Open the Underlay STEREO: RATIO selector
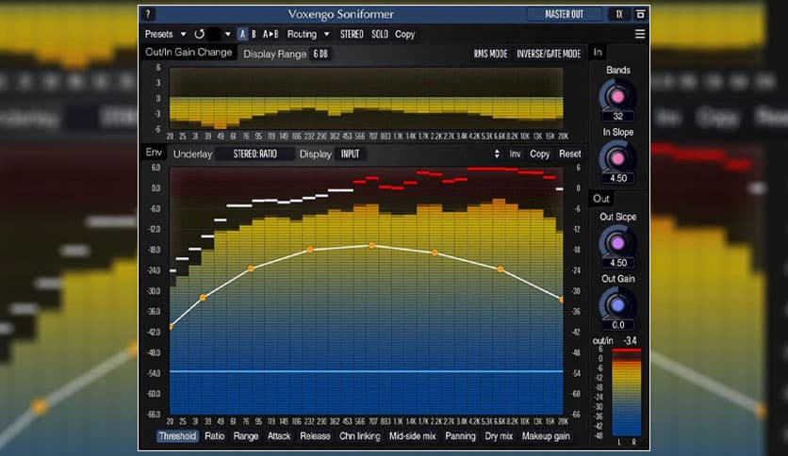The width and height of the screenshot is (788, 456). point(255,154)
